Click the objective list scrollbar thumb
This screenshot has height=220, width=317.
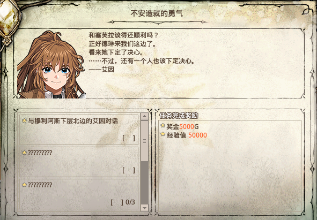[x=144, y=141]
